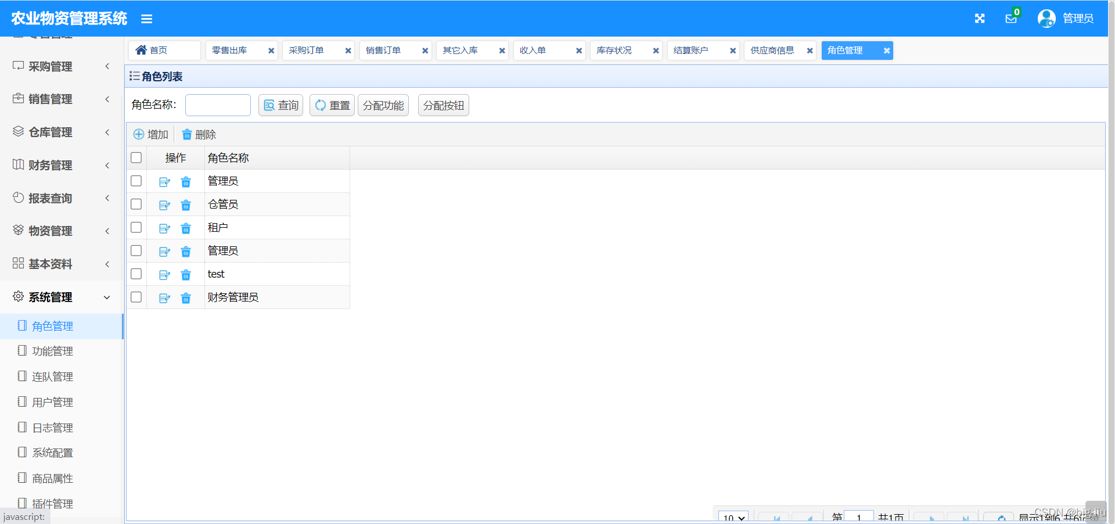Delete the 租户 role via trash icon
Viewport: 1115px width, 524px height.
pos(186,228)
